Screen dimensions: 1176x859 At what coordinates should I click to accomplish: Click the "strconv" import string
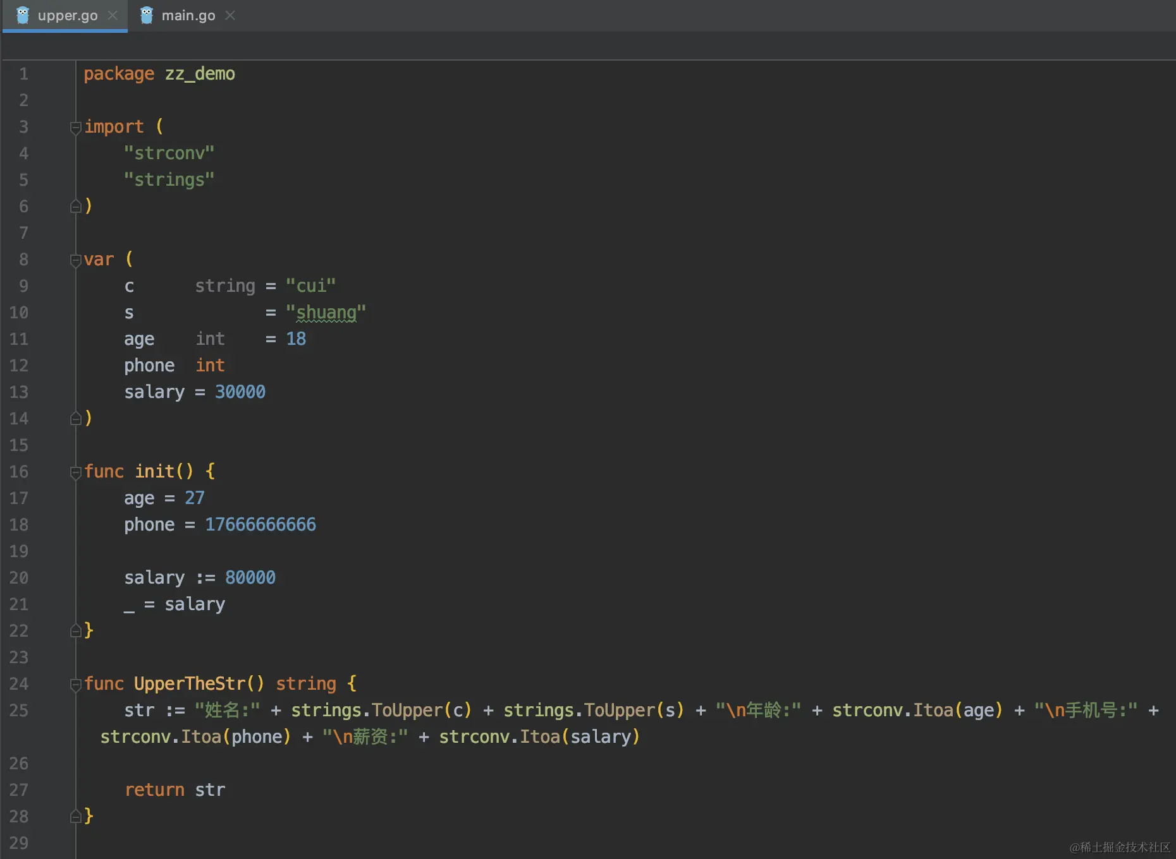point(169,153)
